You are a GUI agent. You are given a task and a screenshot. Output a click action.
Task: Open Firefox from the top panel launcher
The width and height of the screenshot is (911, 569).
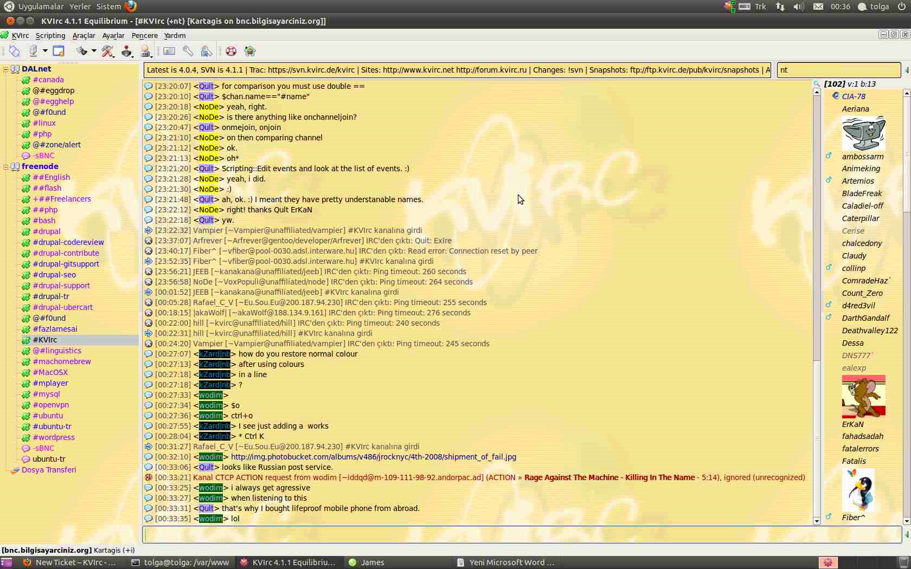tap(131, 7)
